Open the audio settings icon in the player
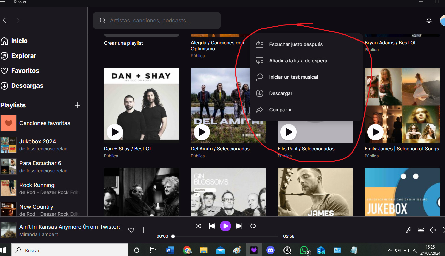This screenshot has width=445, height=256. [x=443, y=230]
